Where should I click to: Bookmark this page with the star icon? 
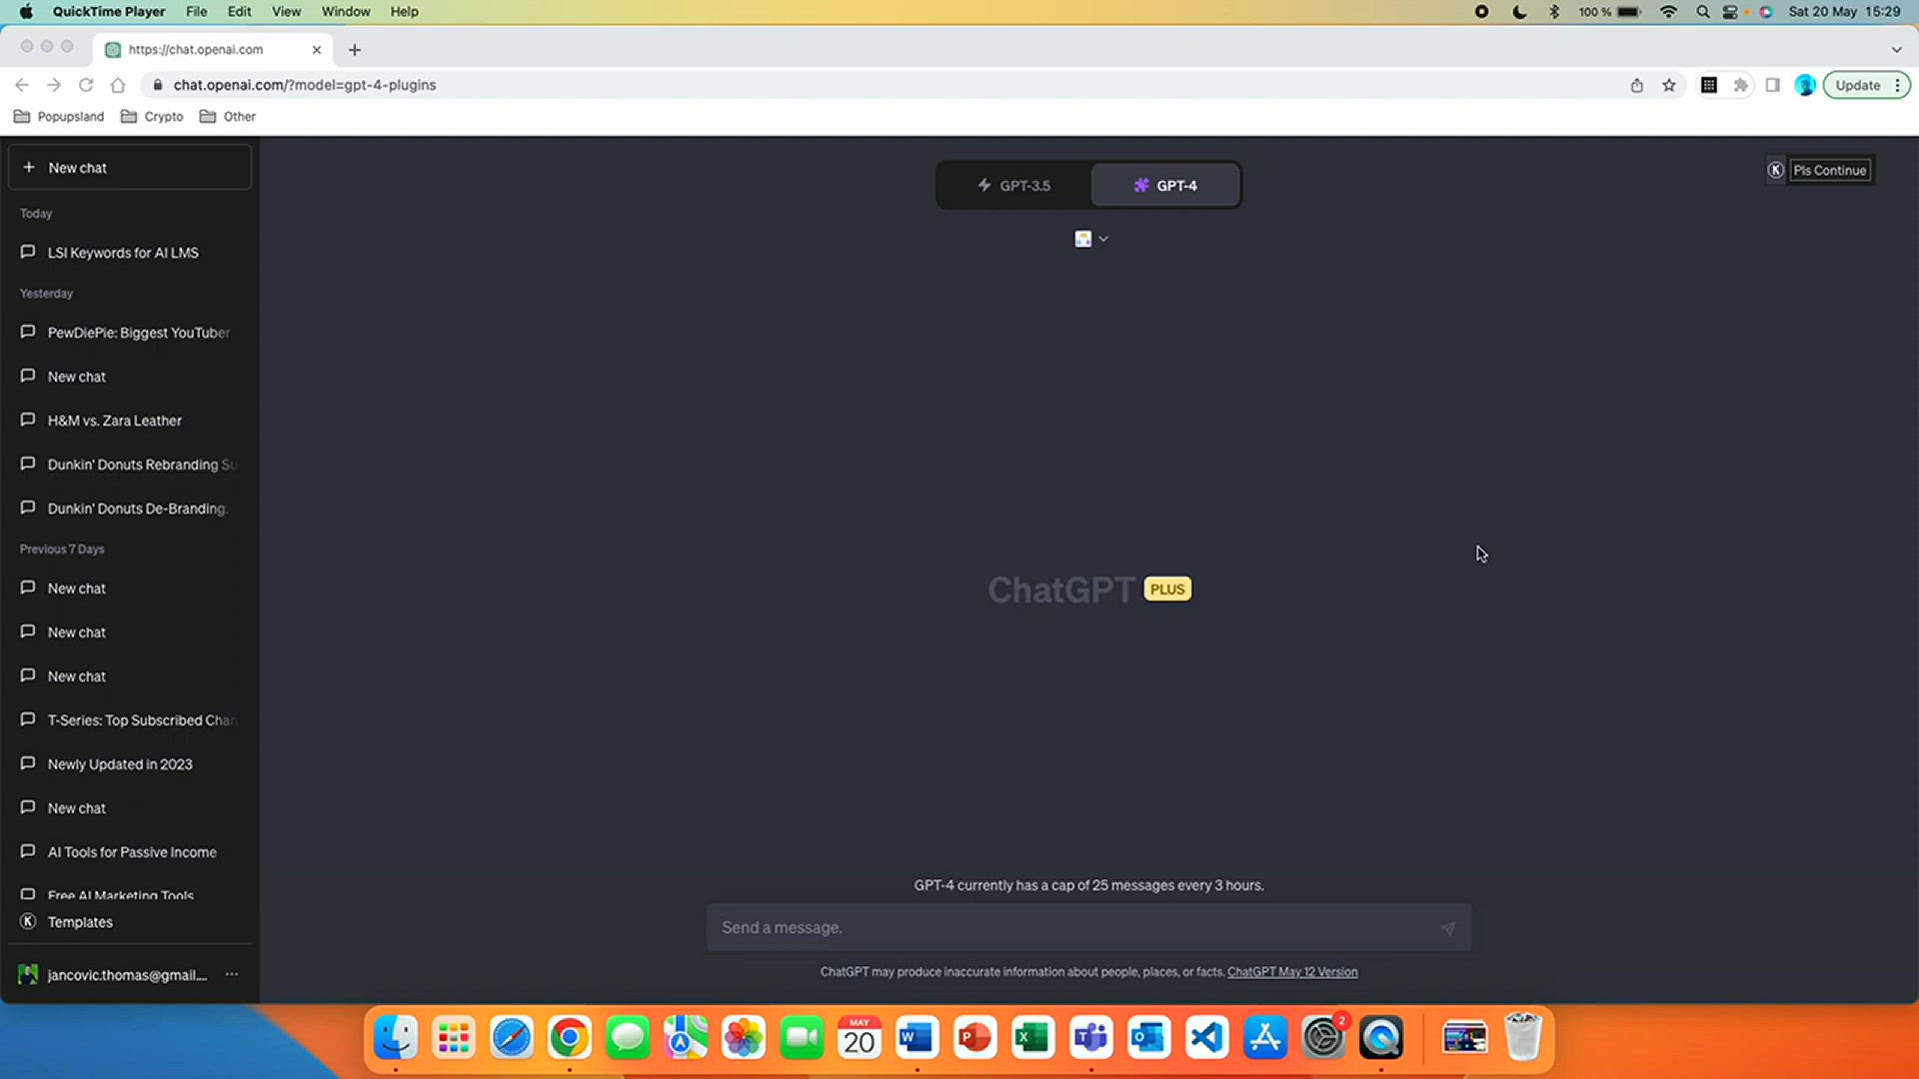(x=1669, y=85)
